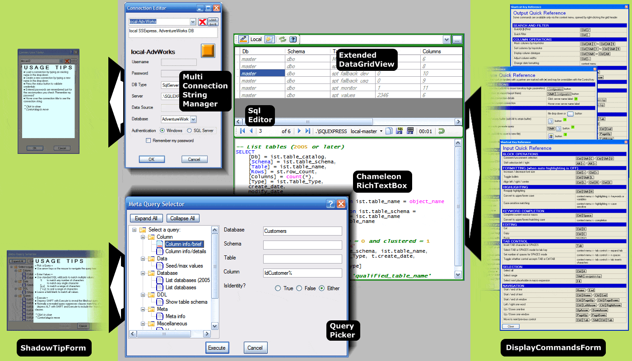Go to previous record in grid navigator

point(251,131)
